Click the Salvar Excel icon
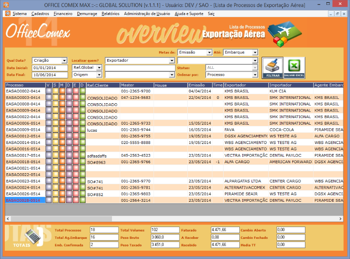The width and height of the screenshot is (350, 259). [294, 68]
